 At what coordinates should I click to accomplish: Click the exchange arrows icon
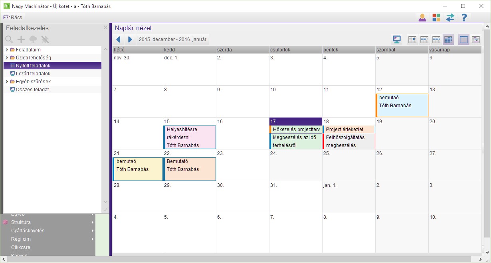pyautogui.click(x=450, y=18)
